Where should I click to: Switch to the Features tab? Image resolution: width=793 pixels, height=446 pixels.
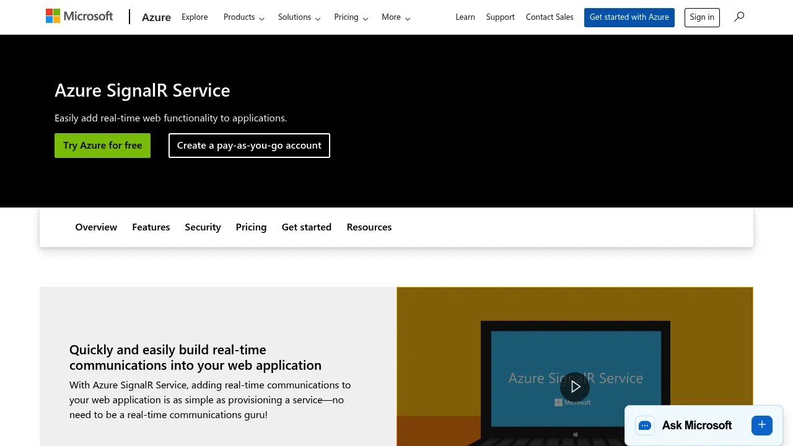[151, 227]
